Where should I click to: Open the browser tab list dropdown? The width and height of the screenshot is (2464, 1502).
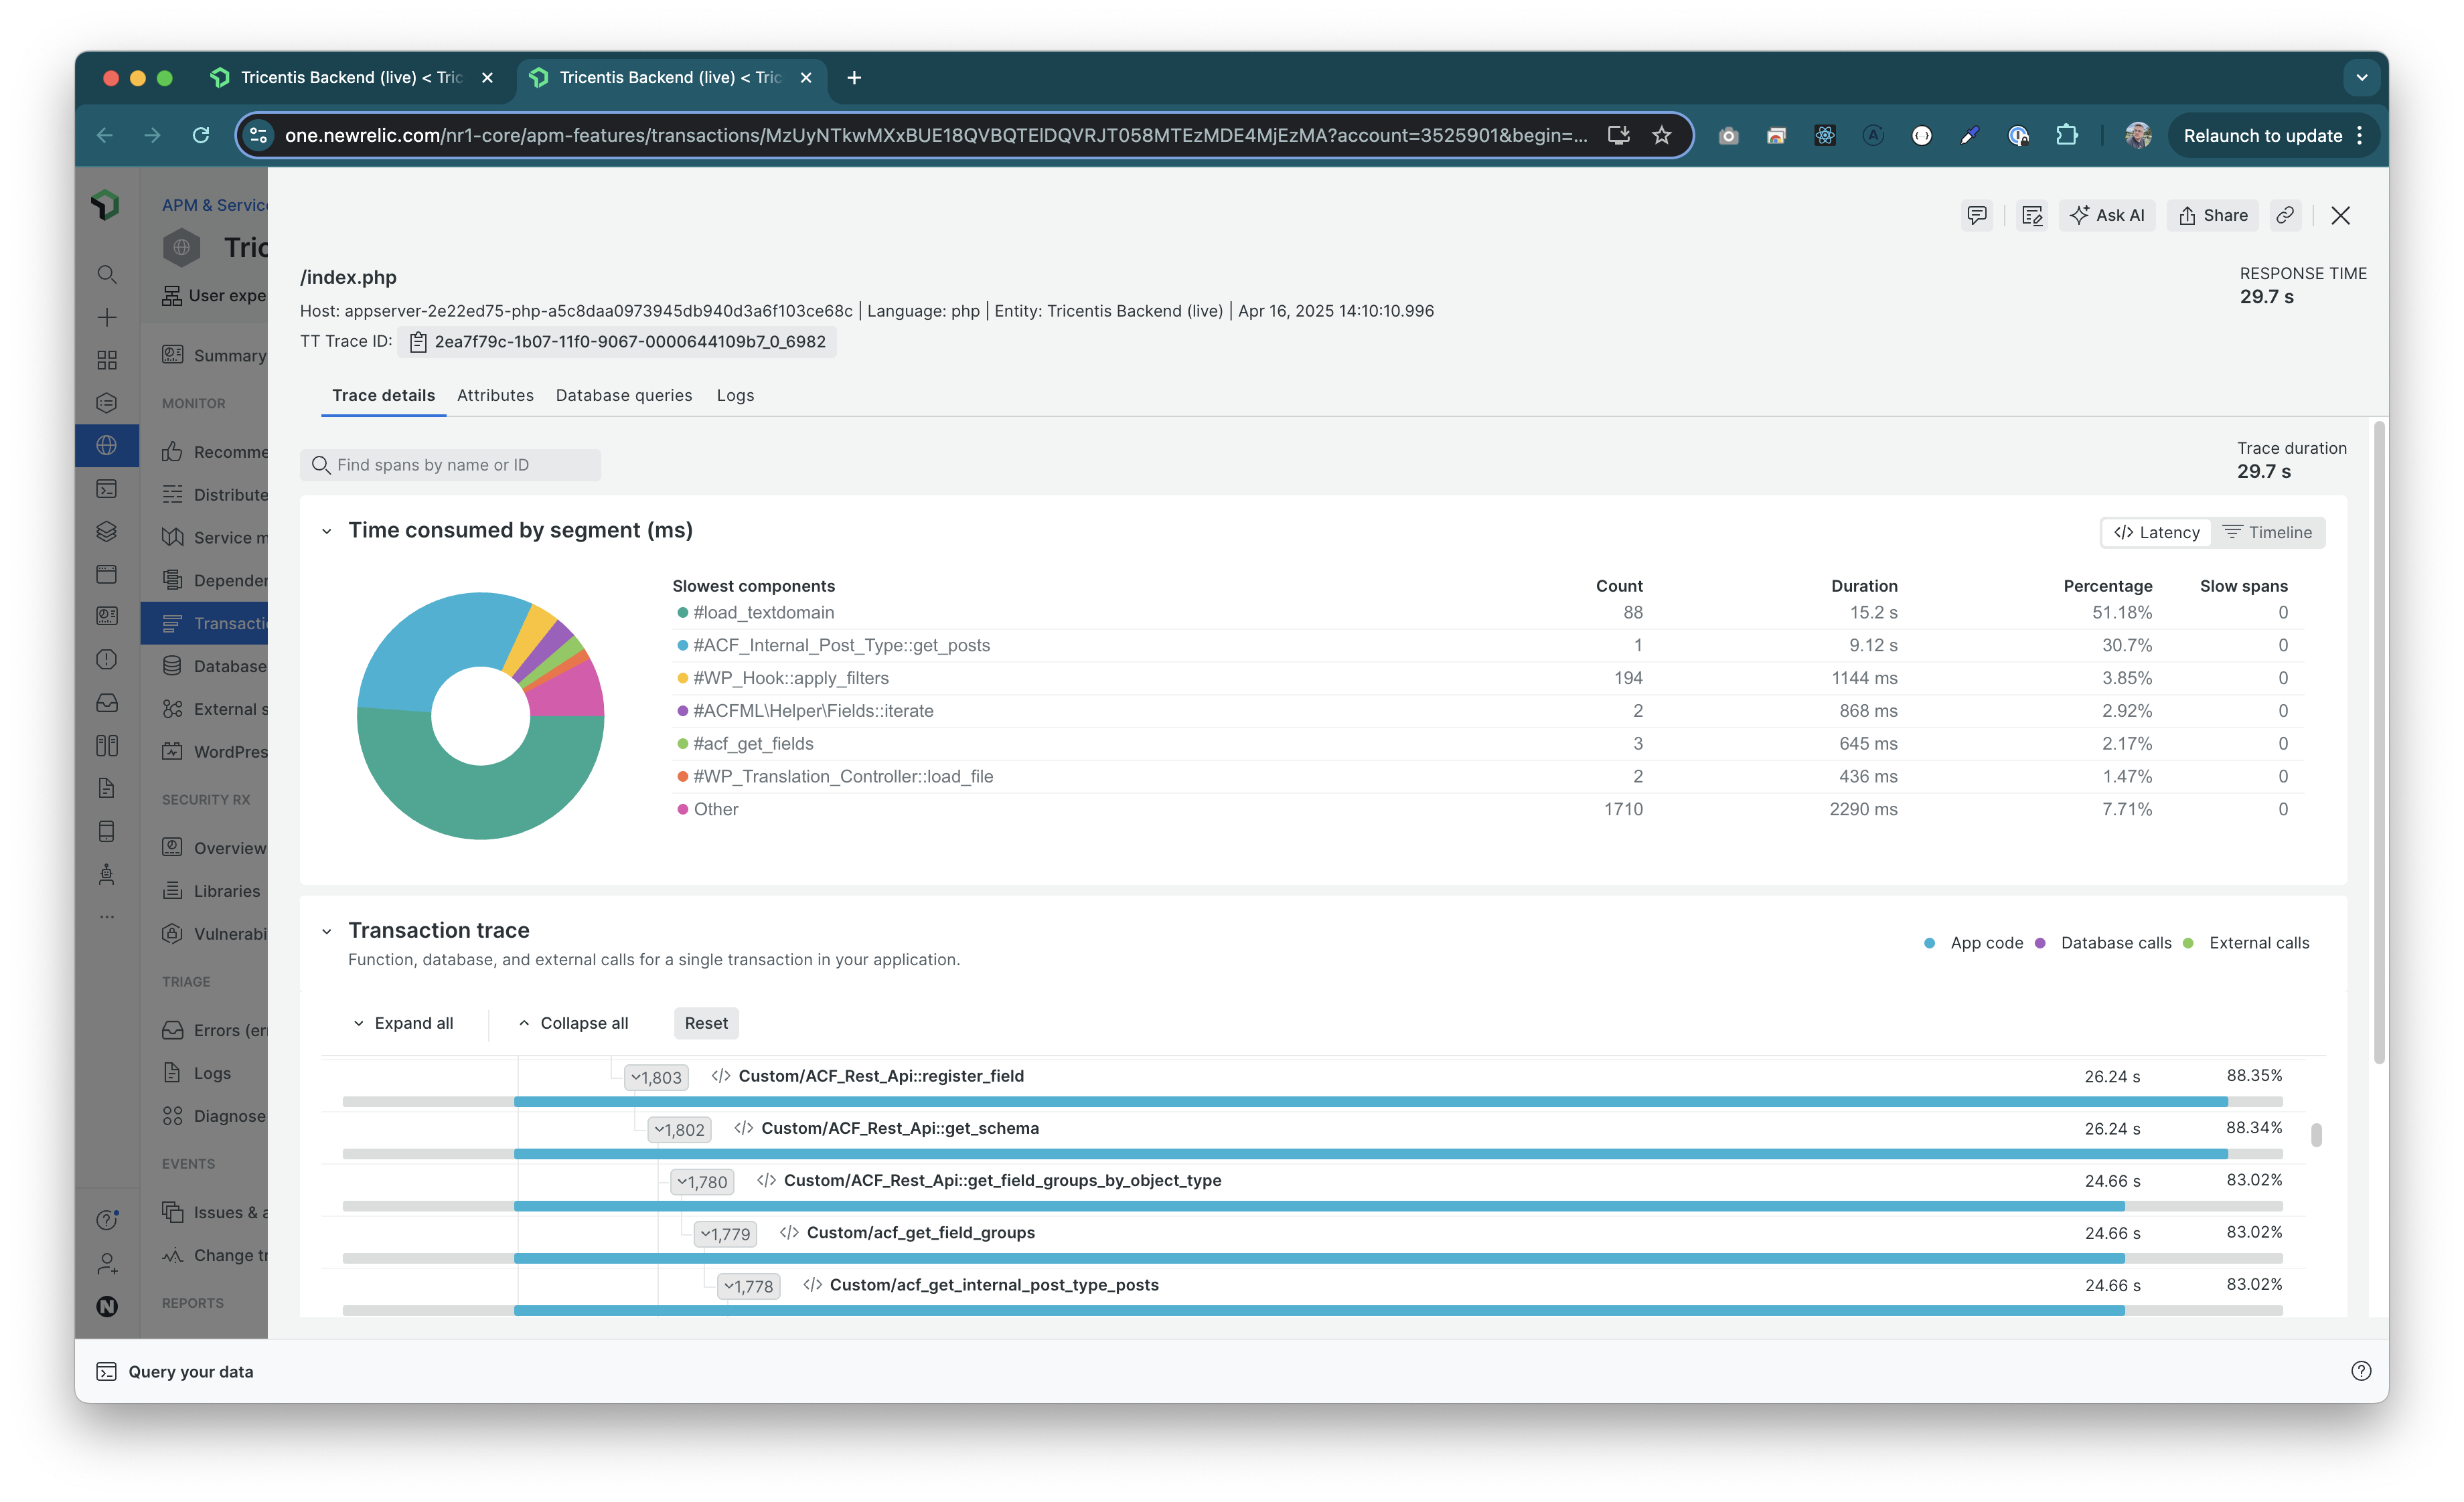pyautogui.click(x=2362, y=77)
